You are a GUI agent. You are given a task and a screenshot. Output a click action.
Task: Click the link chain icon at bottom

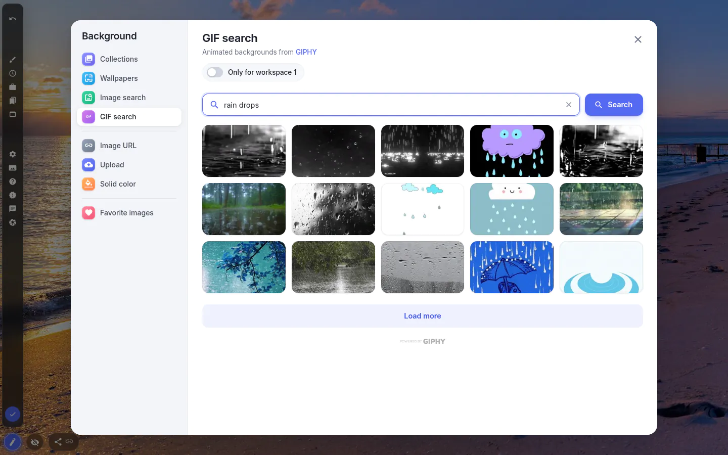pos(69,442)
